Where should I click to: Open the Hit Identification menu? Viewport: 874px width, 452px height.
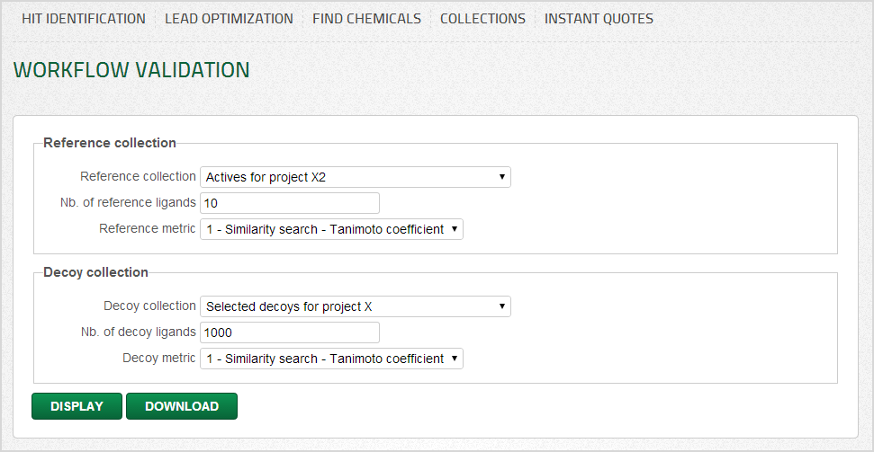(84, 18)
